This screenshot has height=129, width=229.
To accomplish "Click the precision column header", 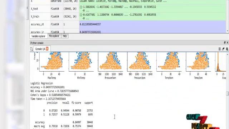I will tap(52, 103).
